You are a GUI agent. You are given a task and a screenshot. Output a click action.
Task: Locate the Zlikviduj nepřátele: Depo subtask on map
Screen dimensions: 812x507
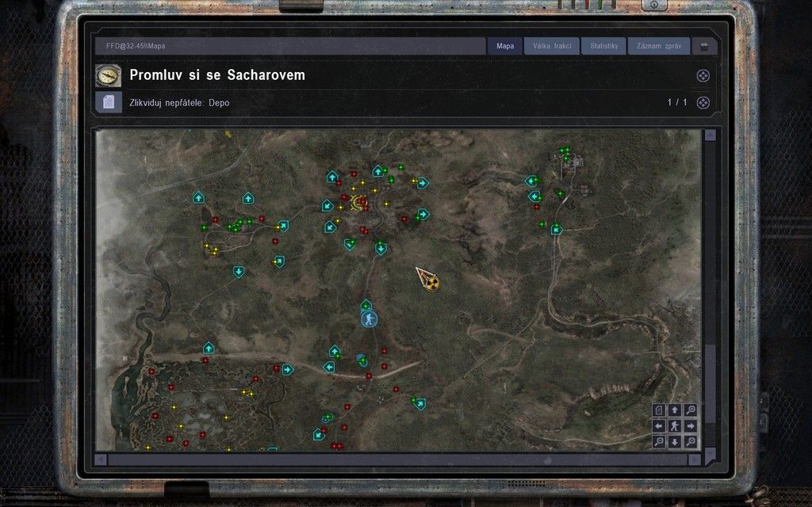point(703,102)
